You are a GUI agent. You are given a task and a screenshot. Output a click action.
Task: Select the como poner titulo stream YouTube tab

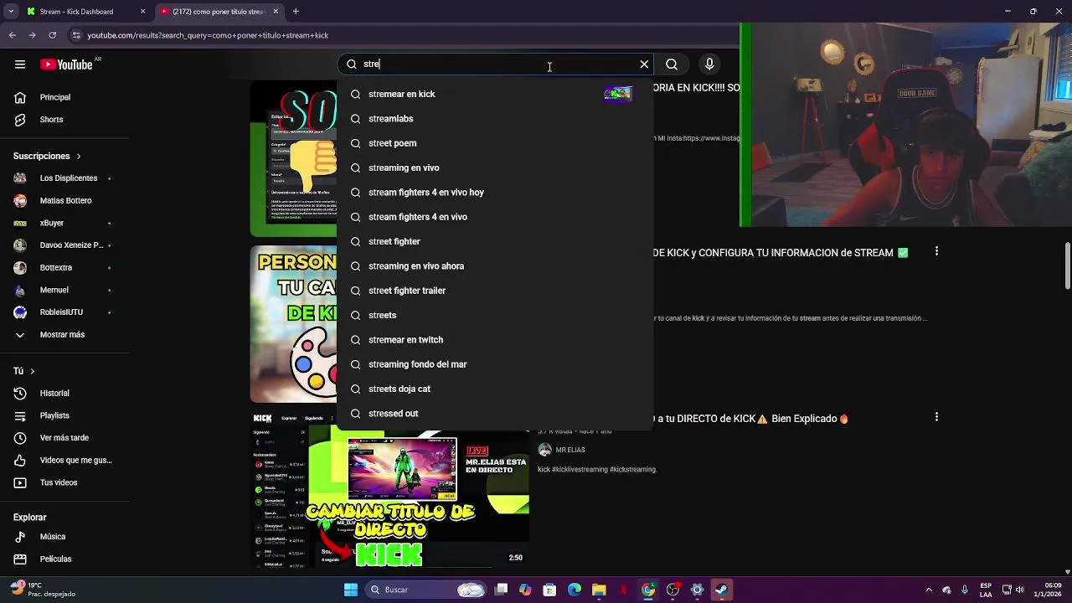click(x=219, y=12)
